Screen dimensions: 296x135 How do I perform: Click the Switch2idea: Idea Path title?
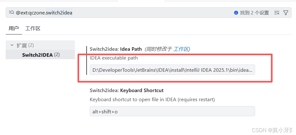tap(116, 49)
